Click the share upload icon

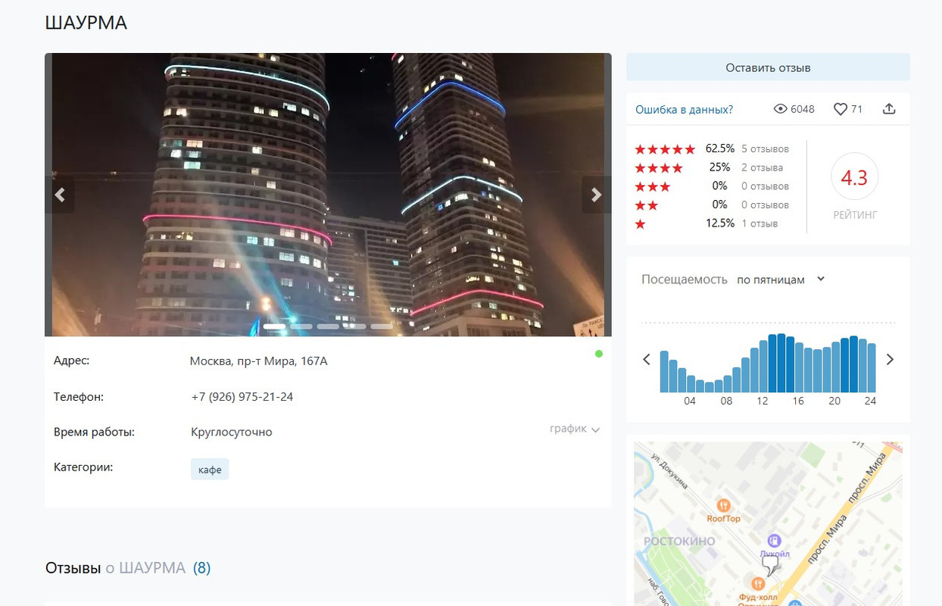[x=889, y=109]
